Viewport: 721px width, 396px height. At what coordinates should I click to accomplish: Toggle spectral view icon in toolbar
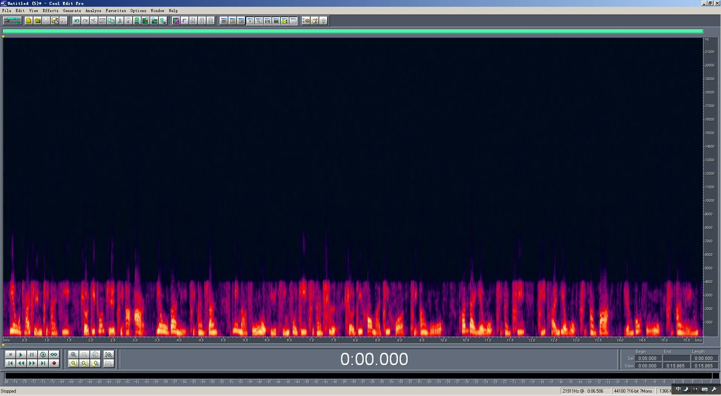click(176, 21)
